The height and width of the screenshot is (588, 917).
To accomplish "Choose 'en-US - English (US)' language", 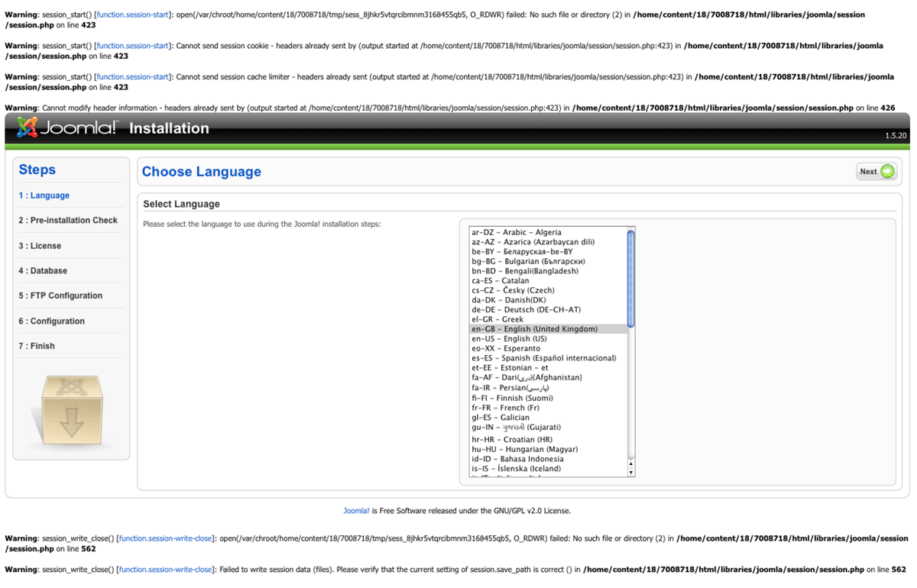I will [x=548, y=338].
